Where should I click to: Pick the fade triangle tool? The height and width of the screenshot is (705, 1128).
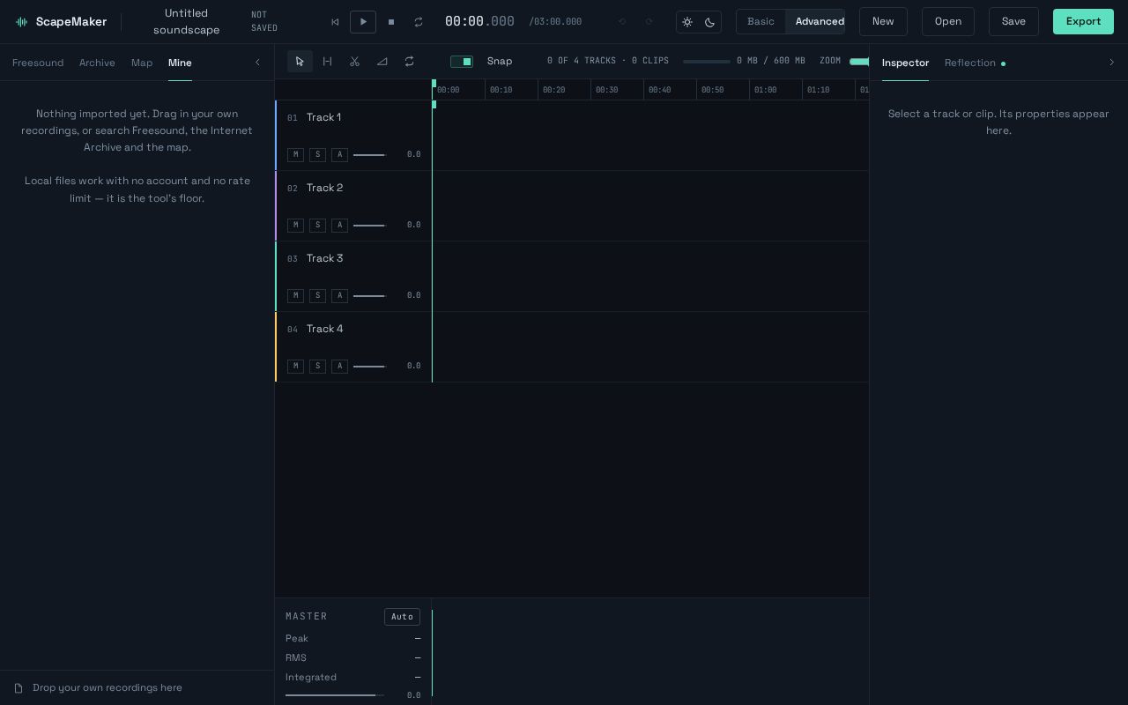[382, 62]
